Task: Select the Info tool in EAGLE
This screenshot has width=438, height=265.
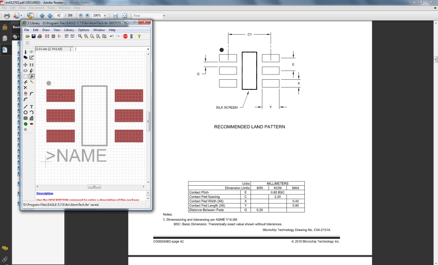Action: (x=25, y=52)
